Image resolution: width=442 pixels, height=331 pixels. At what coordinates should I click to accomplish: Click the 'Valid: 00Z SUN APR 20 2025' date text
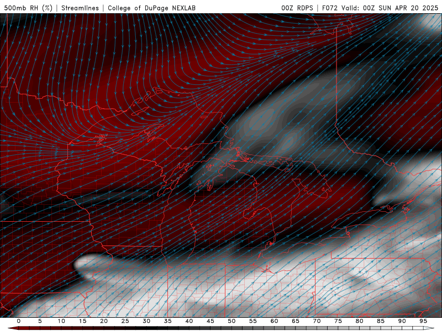[x=390, y=8]
